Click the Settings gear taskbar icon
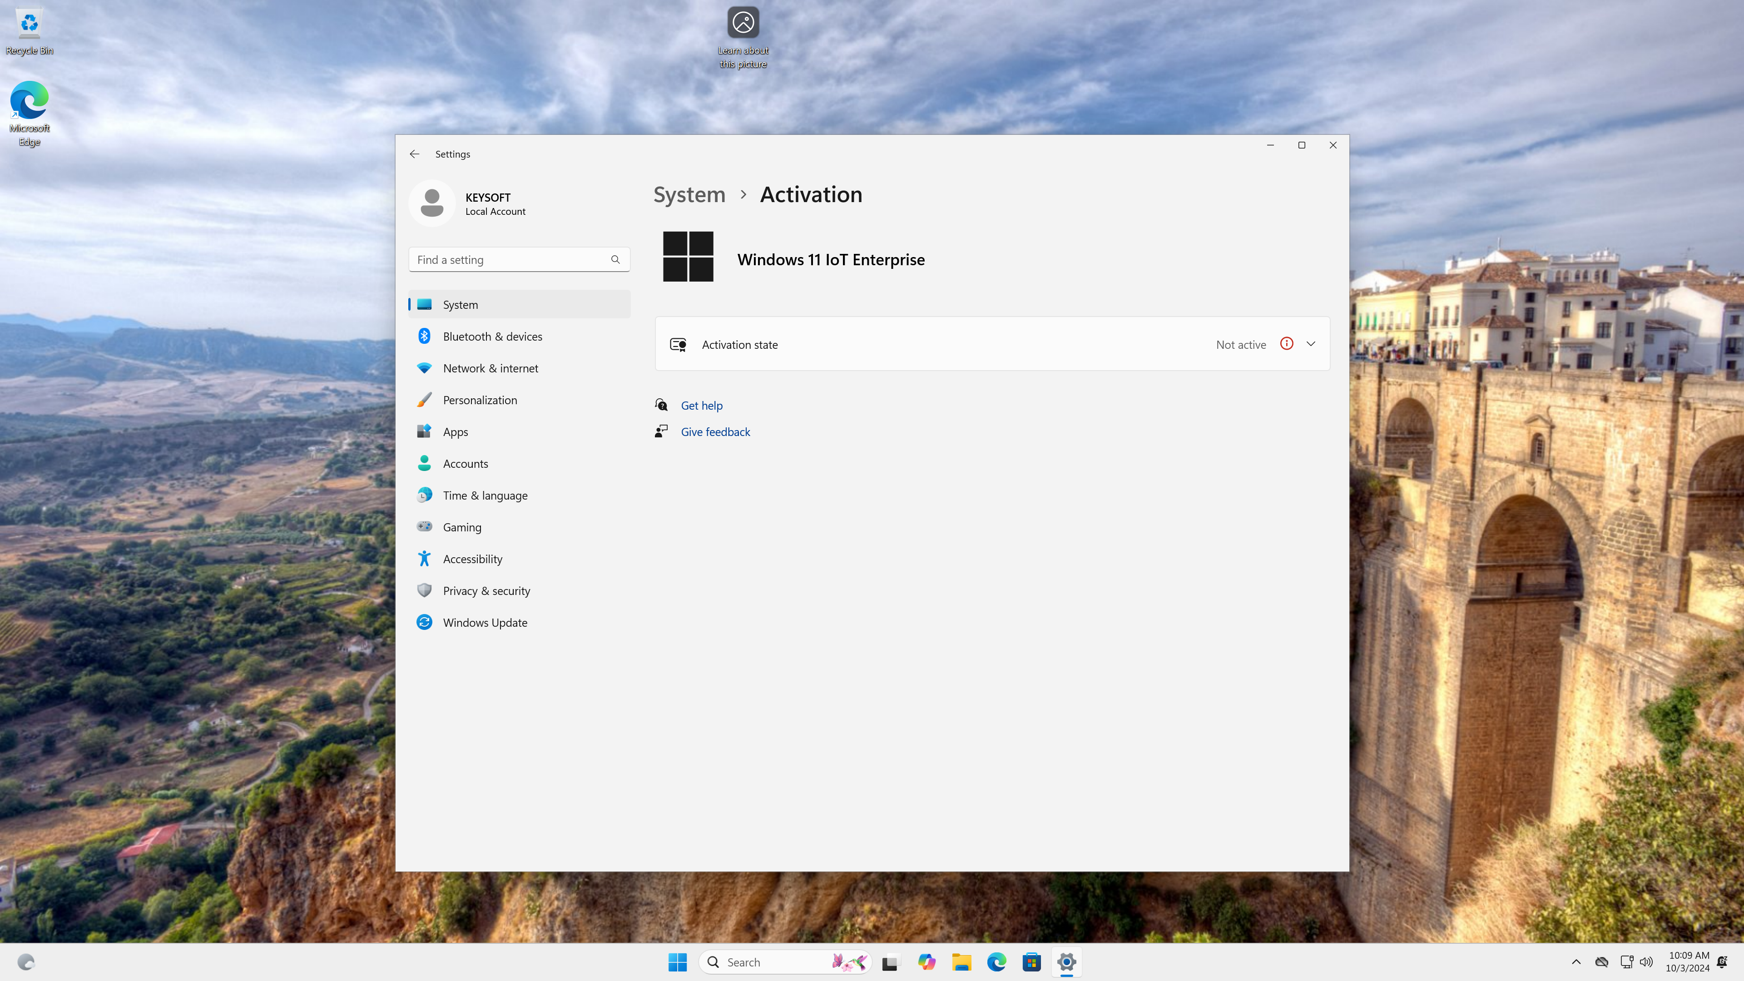The height and width of the screenshot is (981, 1744). 1066,962
